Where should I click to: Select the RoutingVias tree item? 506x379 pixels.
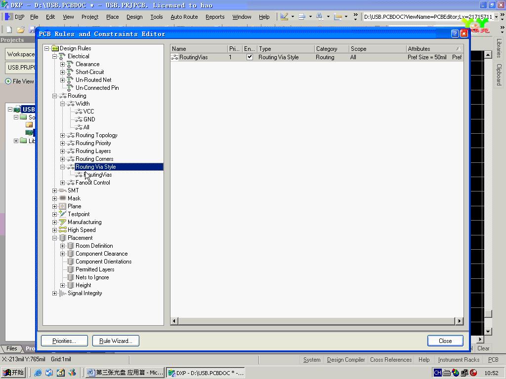98,175
